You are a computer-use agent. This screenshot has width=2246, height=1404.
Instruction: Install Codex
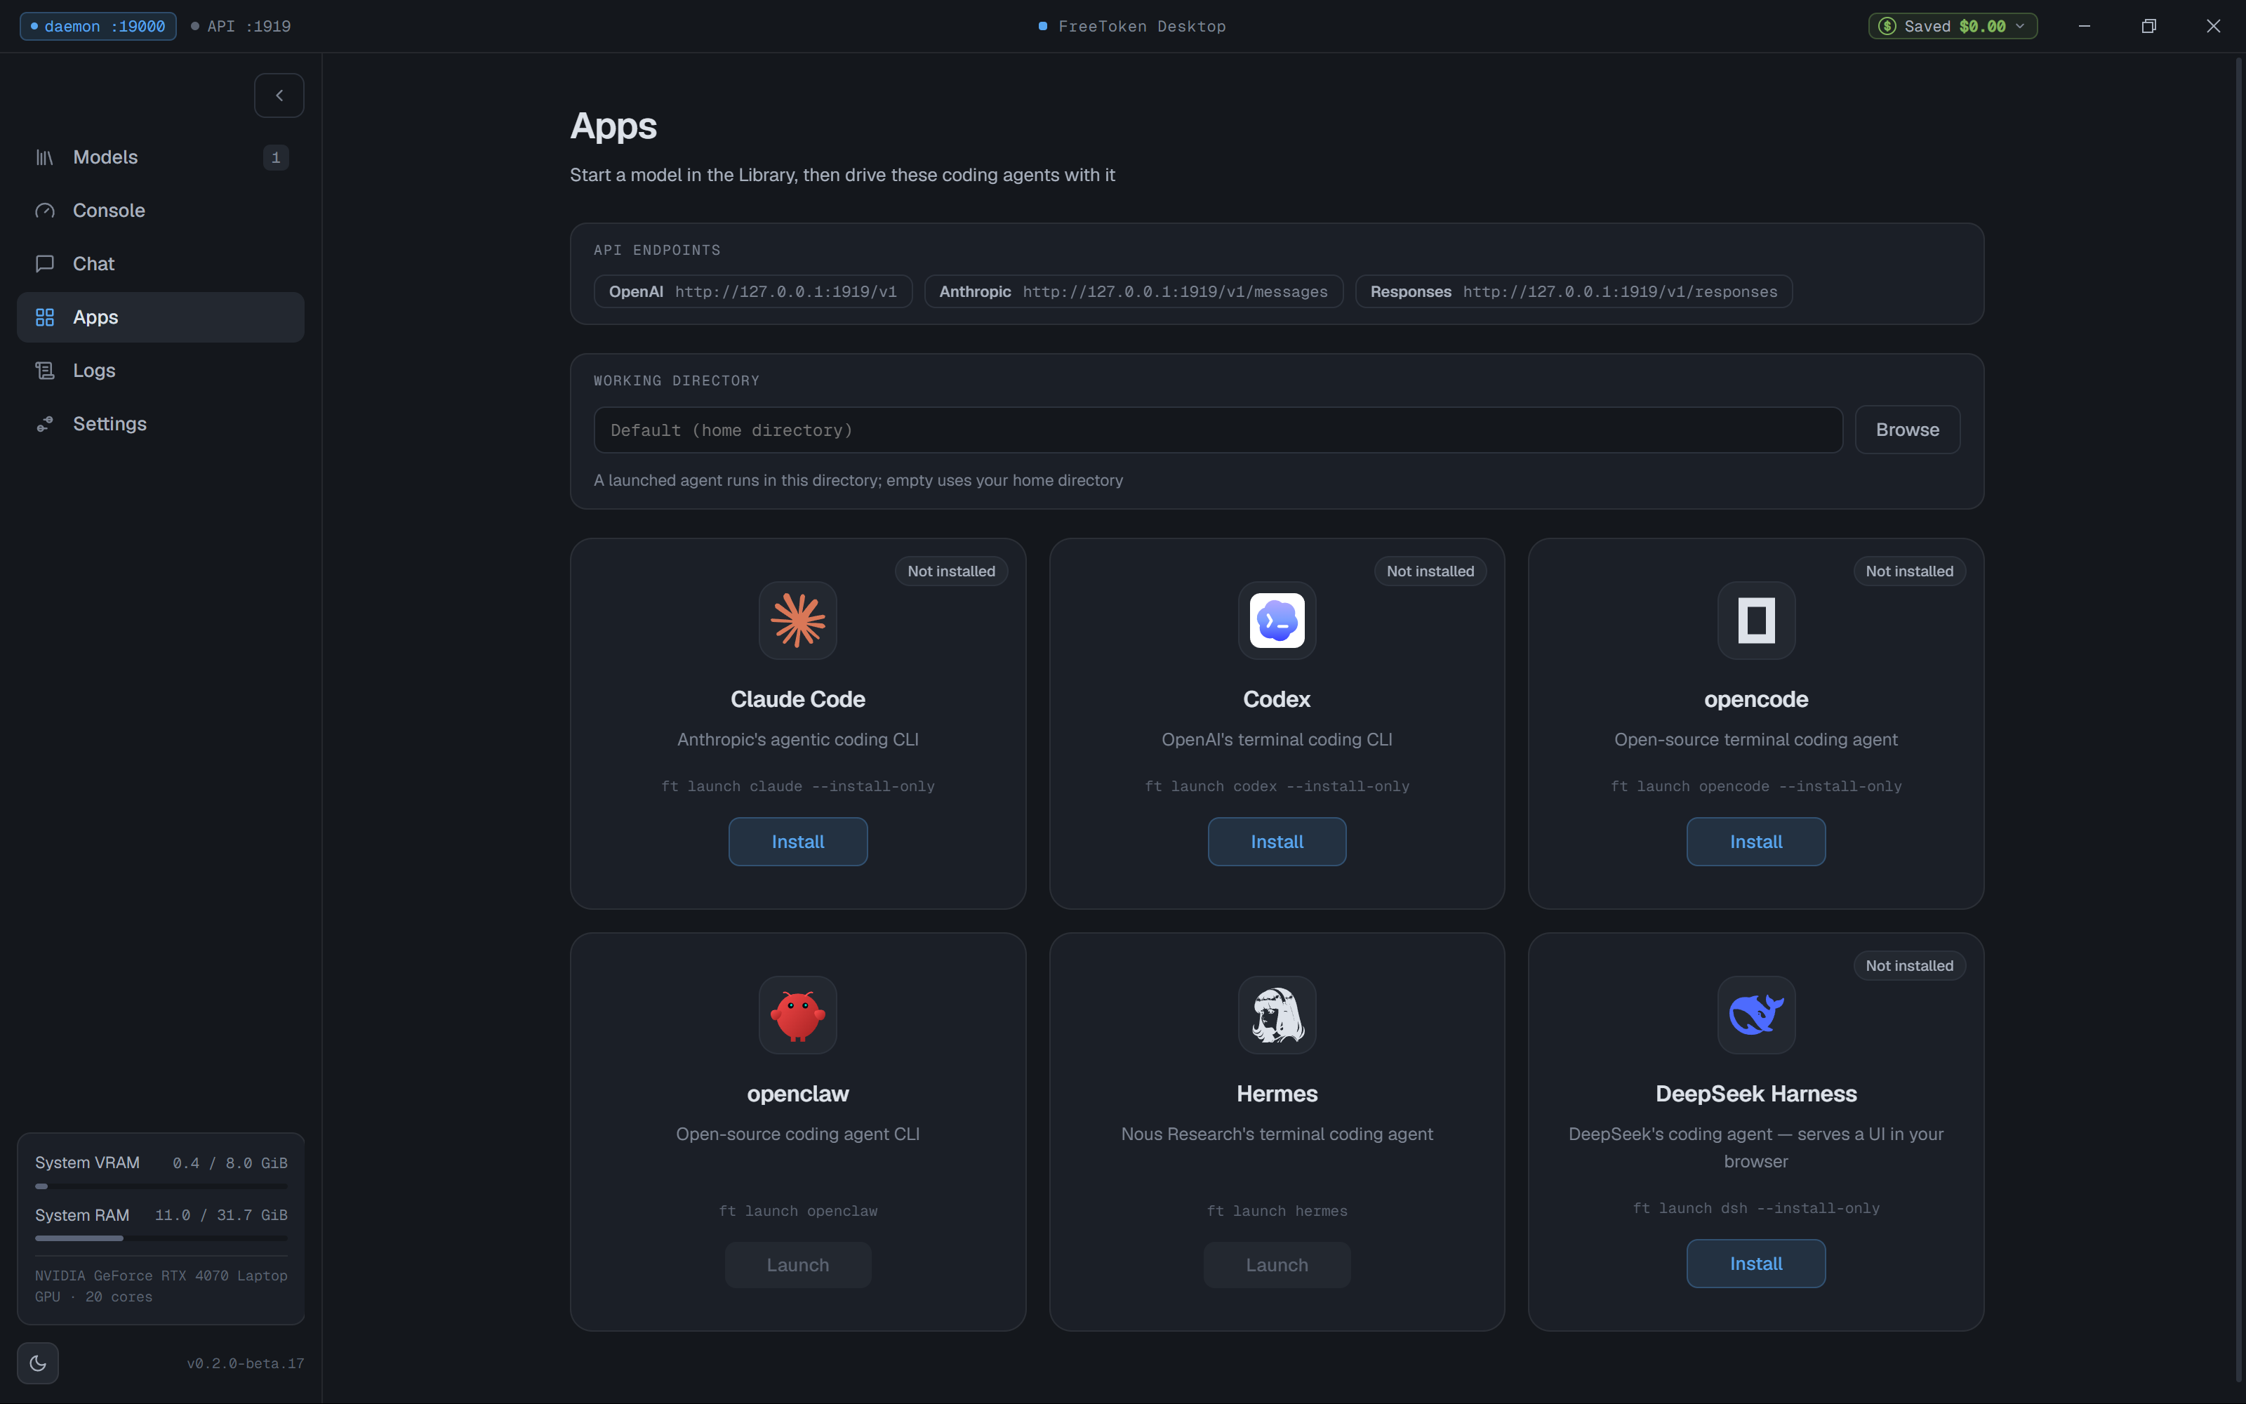click(x=1277, y=841)
